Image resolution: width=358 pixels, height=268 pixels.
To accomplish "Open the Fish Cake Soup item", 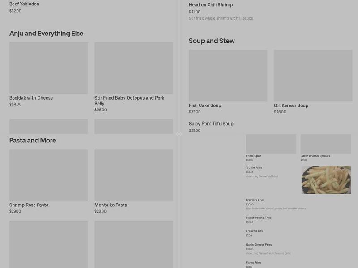I will tap(205, 105).
